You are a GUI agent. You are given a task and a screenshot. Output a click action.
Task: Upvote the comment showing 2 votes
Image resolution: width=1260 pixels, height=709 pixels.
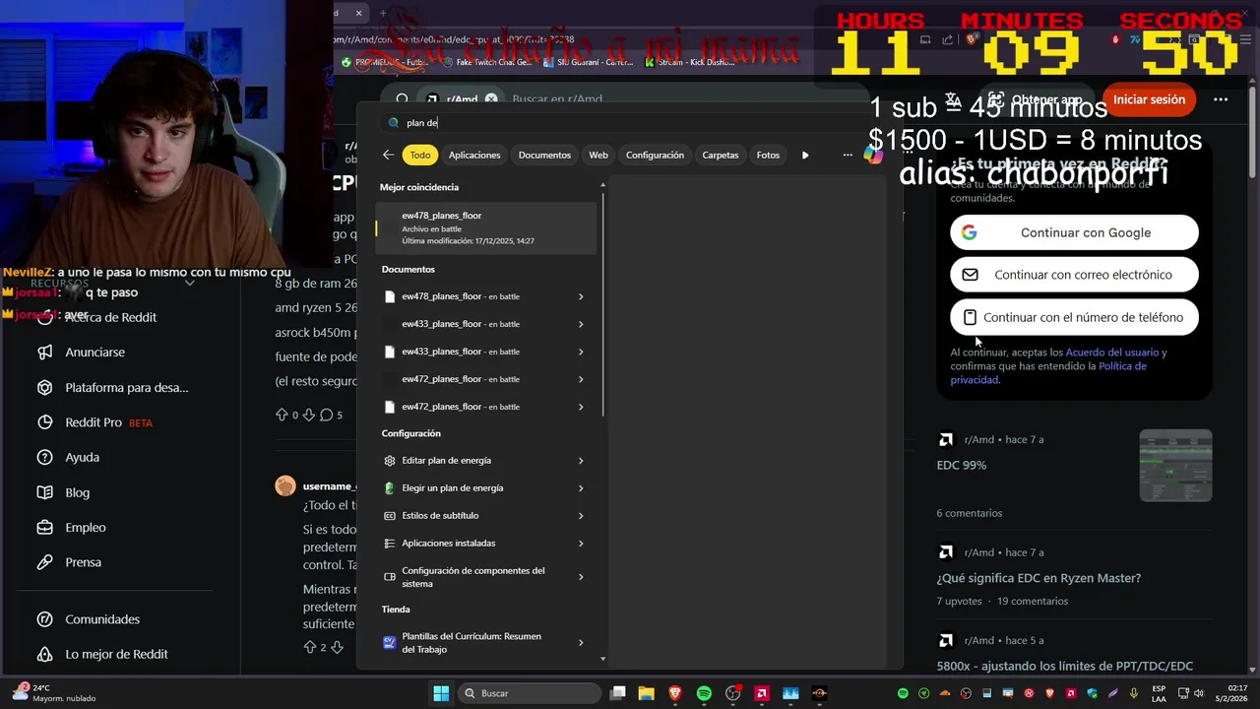(310, 647)
